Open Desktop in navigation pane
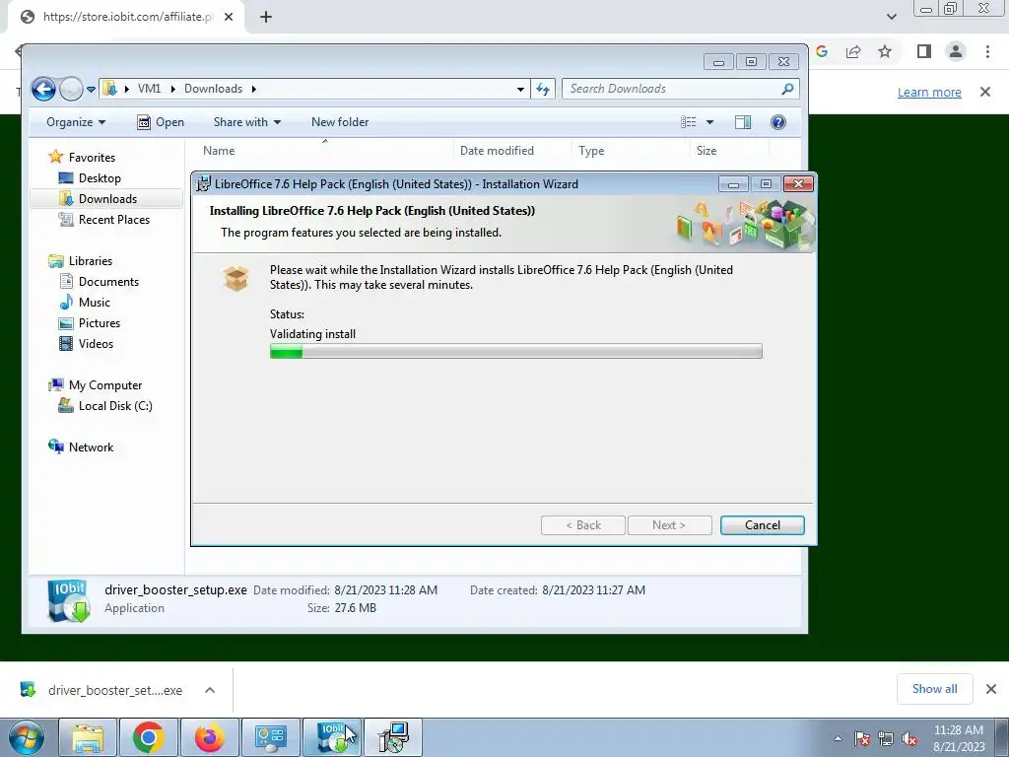 [100, 178]
